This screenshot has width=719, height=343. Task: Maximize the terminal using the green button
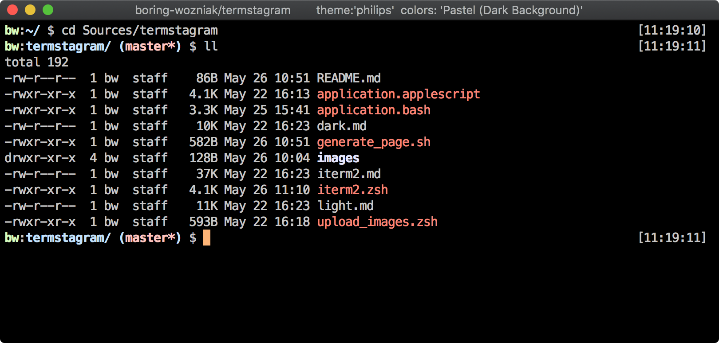coord(48,10)
